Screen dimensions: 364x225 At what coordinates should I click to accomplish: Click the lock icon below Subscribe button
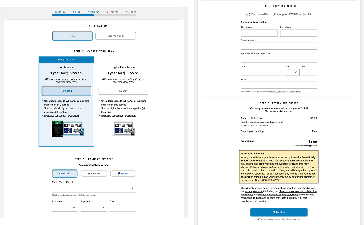tap(258, 219)
